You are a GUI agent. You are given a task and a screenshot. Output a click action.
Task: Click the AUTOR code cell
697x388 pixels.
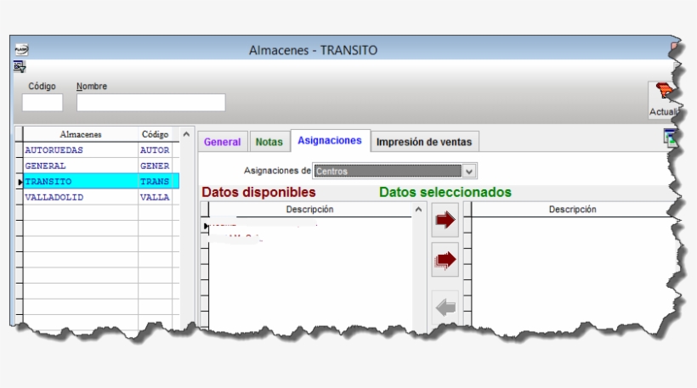[155, 150]
